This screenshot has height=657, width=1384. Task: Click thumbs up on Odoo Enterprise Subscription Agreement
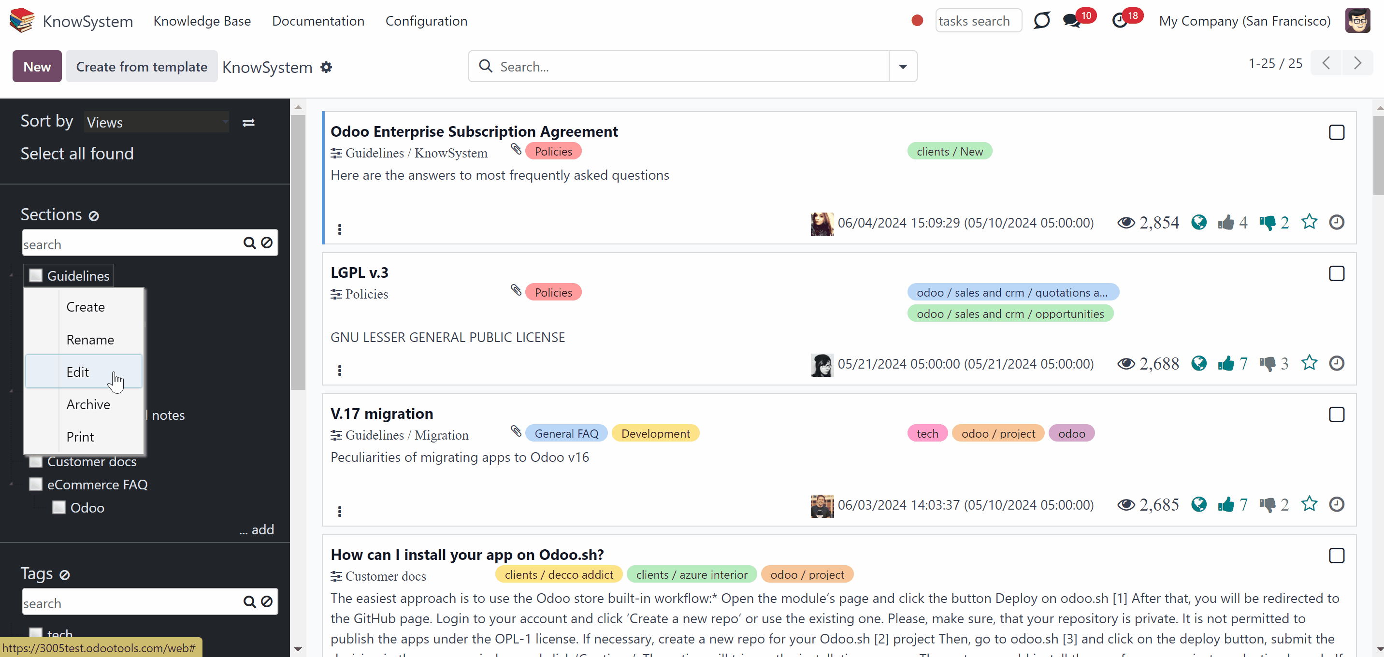(x=1226, y=222)
